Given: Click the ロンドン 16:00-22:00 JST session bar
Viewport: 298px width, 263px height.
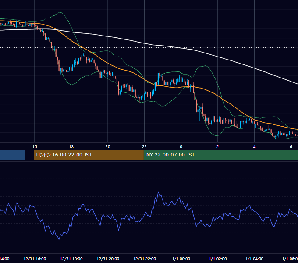Looking at the screenshot, I should (x=89, y=155).
